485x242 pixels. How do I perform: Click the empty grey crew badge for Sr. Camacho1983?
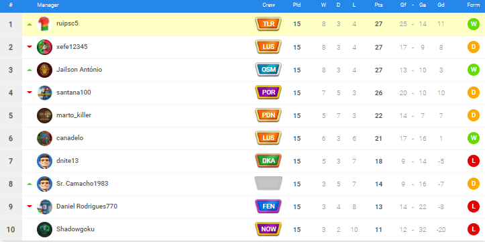click(x=268, y=183)
